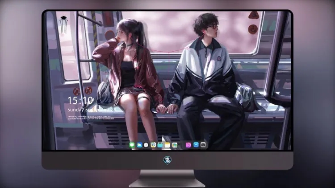Screen dimensions: 335x188
Task: Open the Camera app in the dock
Action: tap(203, 145)
